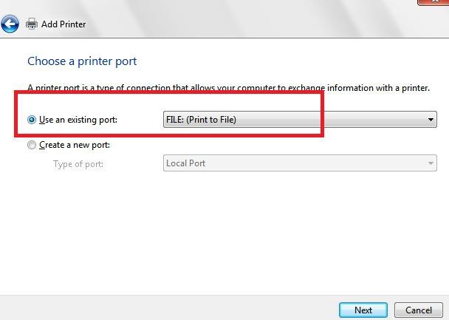449x320 pixels.
Task: Select the 'Create a new port' radio button
Action: (32, 146)
